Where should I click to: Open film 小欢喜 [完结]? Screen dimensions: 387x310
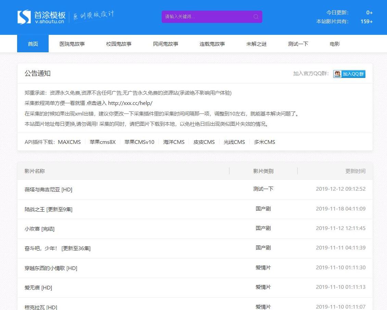click(x=39, y=229)
